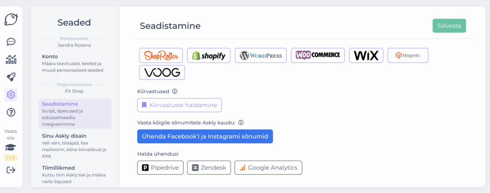Choose the Shopify integration button

tap(209, 55)
